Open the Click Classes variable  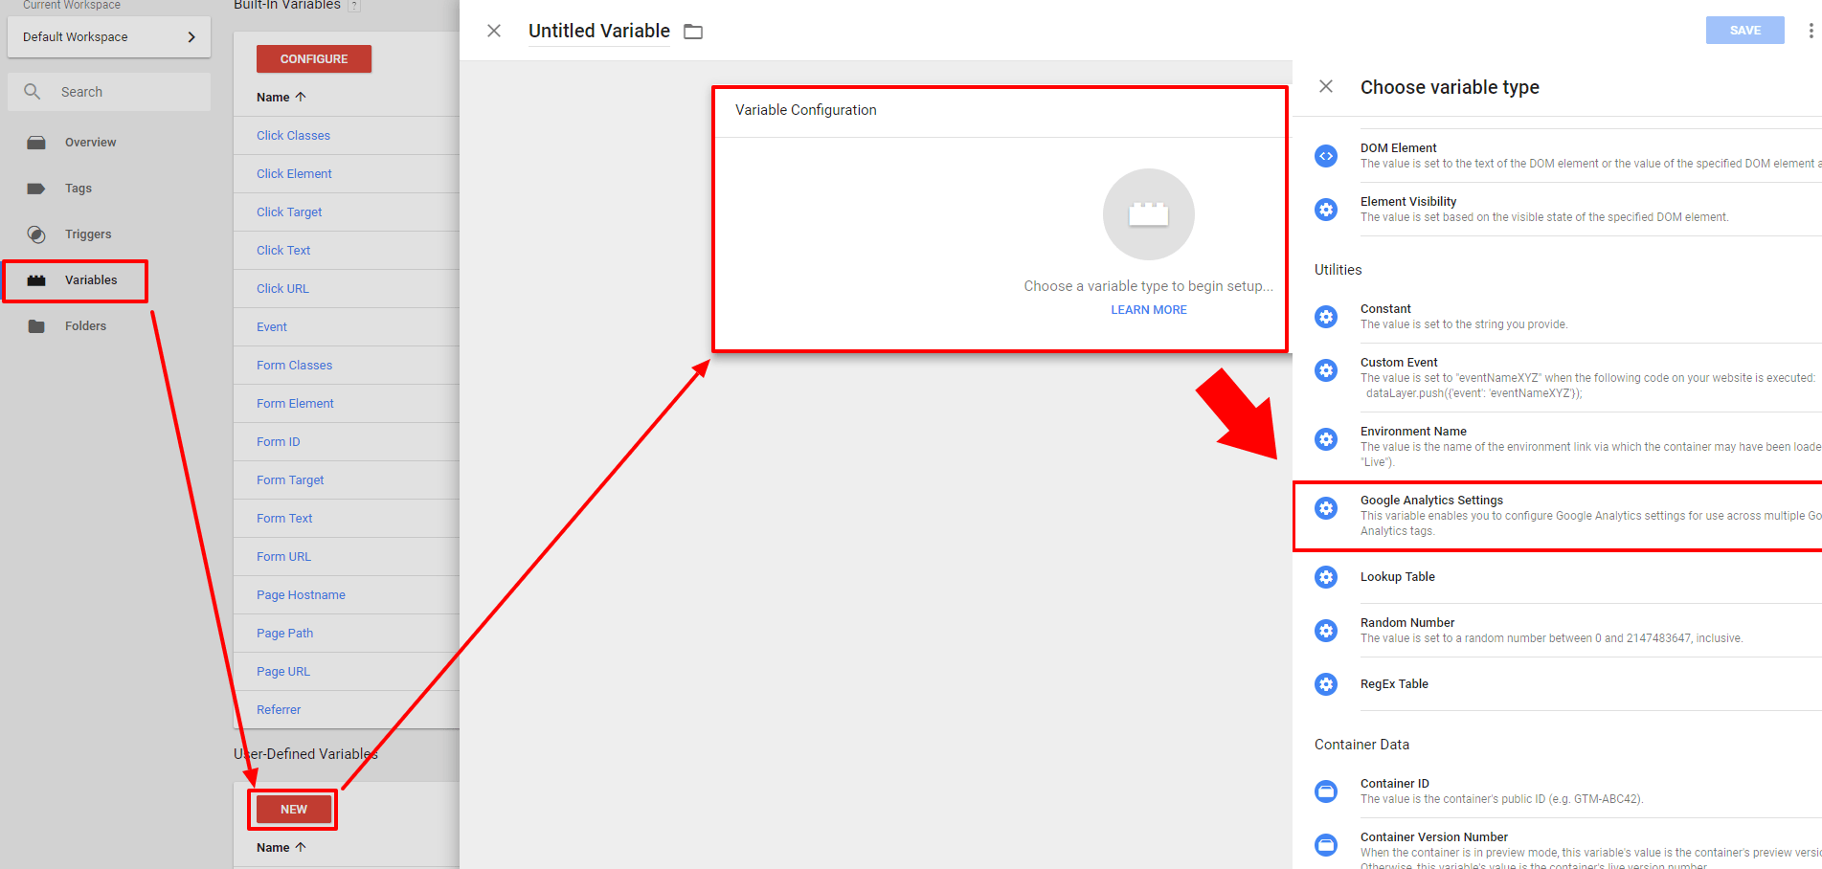293,136
